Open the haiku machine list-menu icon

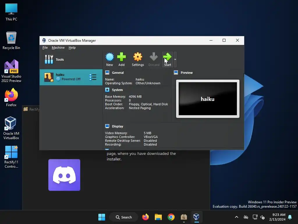(93, 77)
